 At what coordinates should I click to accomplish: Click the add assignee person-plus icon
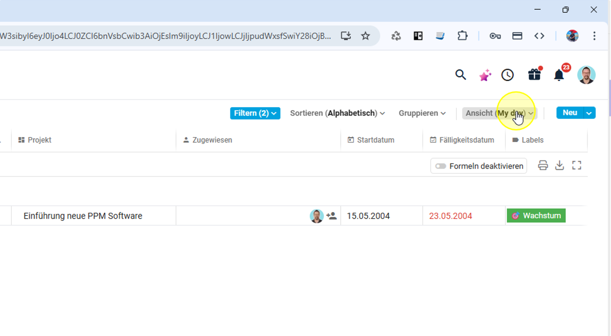[x=332, y=216]
